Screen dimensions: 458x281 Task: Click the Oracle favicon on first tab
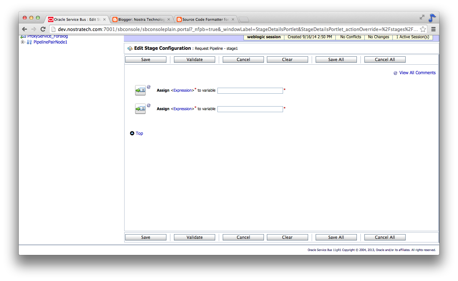pyautogui.click(x=51, y=19)
